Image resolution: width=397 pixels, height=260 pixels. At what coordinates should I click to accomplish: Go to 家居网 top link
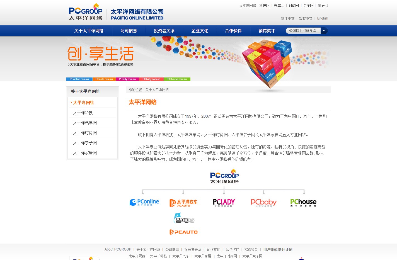pyautogui.click(x=323, y=6)
